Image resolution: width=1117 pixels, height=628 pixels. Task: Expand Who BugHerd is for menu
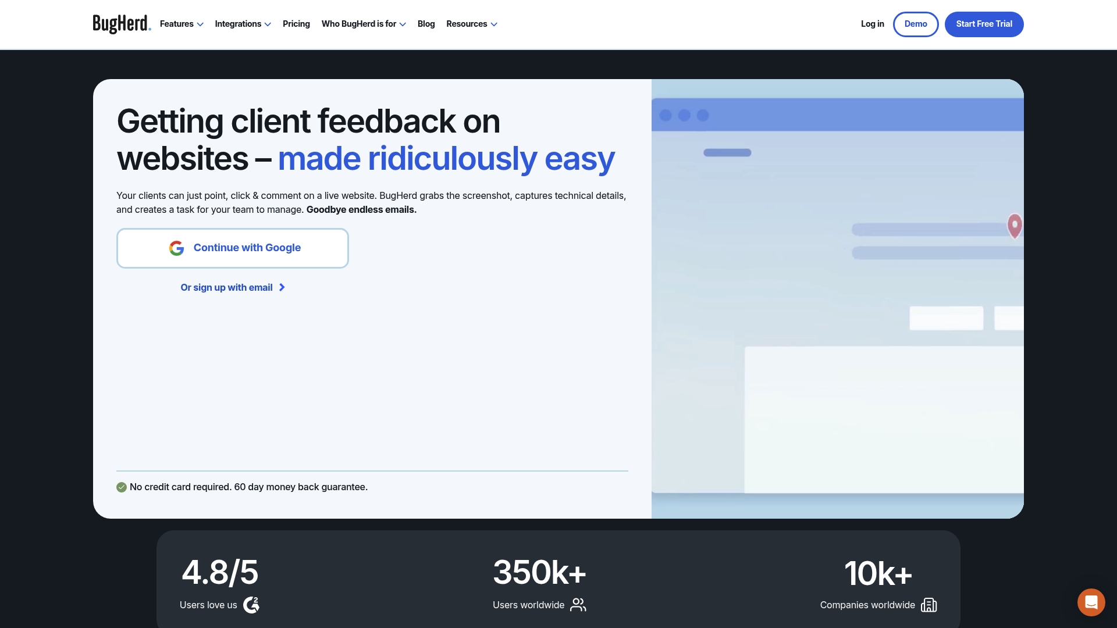364,24
